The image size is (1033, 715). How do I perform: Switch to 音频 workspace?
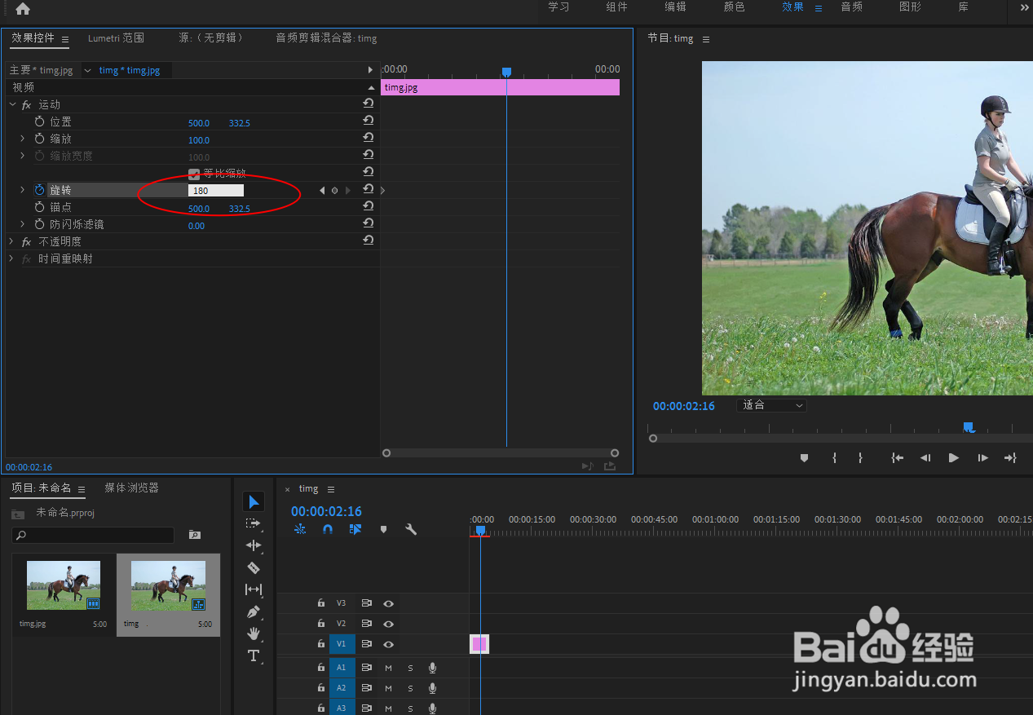point(852,7)
